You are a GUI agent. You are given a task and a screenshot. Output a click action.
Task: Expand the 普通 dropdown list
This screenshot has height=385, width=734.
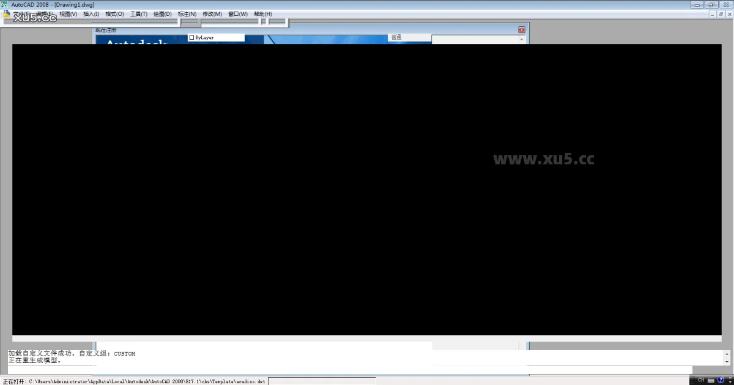pos(410,38)
